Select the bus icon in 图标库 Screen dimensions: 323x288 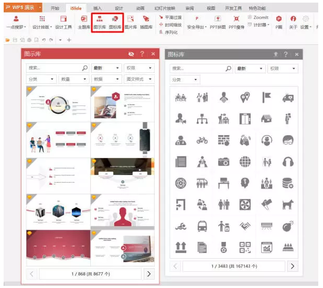[x=202, y=226]
